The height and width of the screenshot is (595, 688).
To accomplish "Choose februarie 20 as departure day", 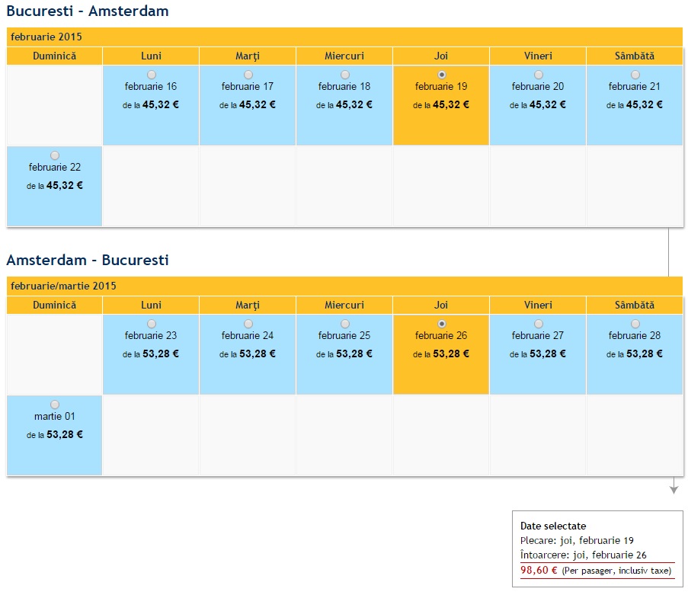I will click(x=539, y=75).
